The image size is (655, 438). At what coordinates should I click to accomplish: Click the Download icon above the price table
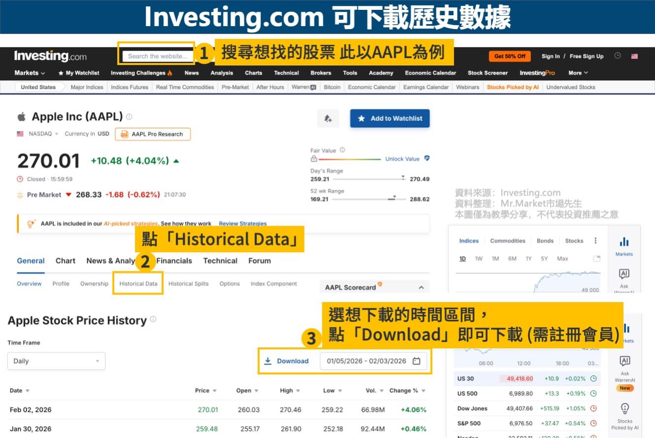[268, 361]
